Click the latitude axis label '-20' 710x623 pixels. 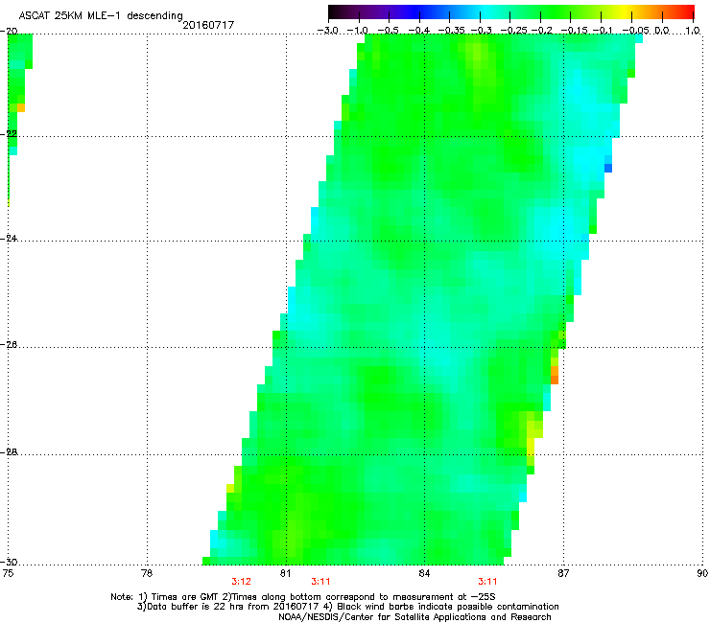(x=11, y=31)
